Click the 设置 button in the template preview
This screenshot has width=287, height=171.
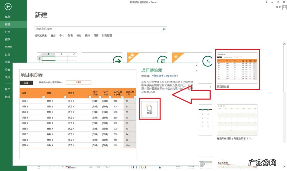point(26,82)
